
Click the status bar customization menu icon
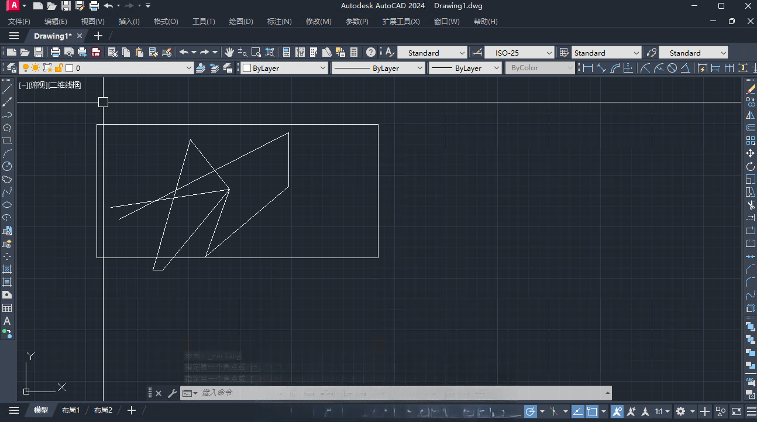(x=751, y=411)
